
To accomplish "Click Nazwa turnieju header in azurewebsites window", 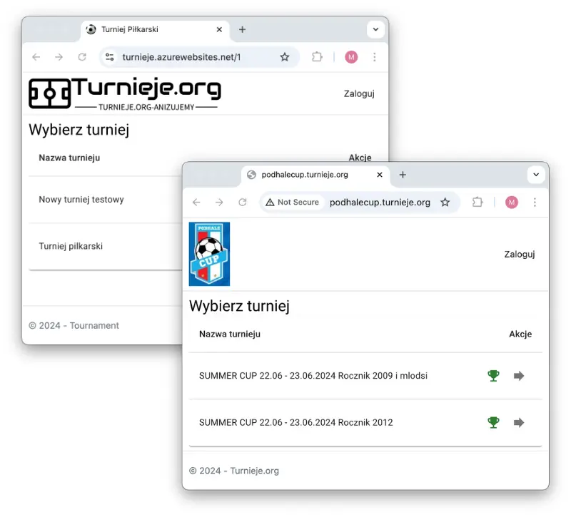I will tap(69, 158).
